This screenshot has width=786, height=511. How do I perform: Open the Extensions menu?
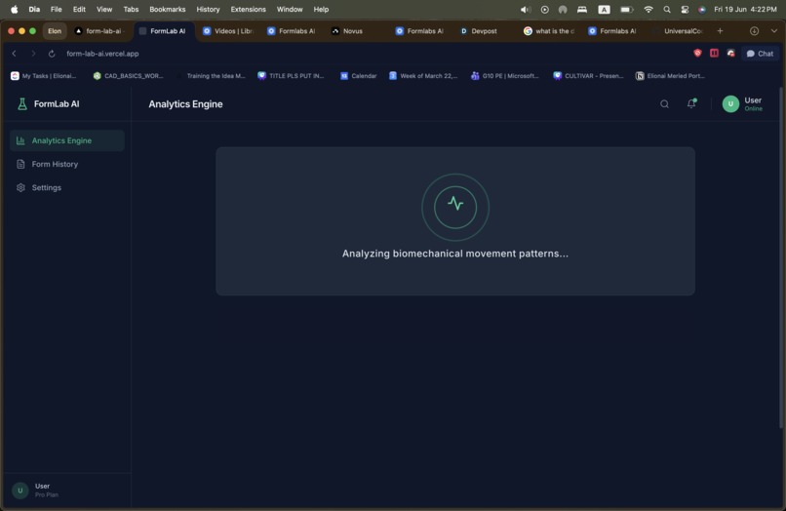click(x=248, y=10)
